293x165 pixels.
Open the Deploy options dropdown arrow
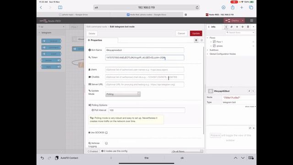click(x=243, y=21)
